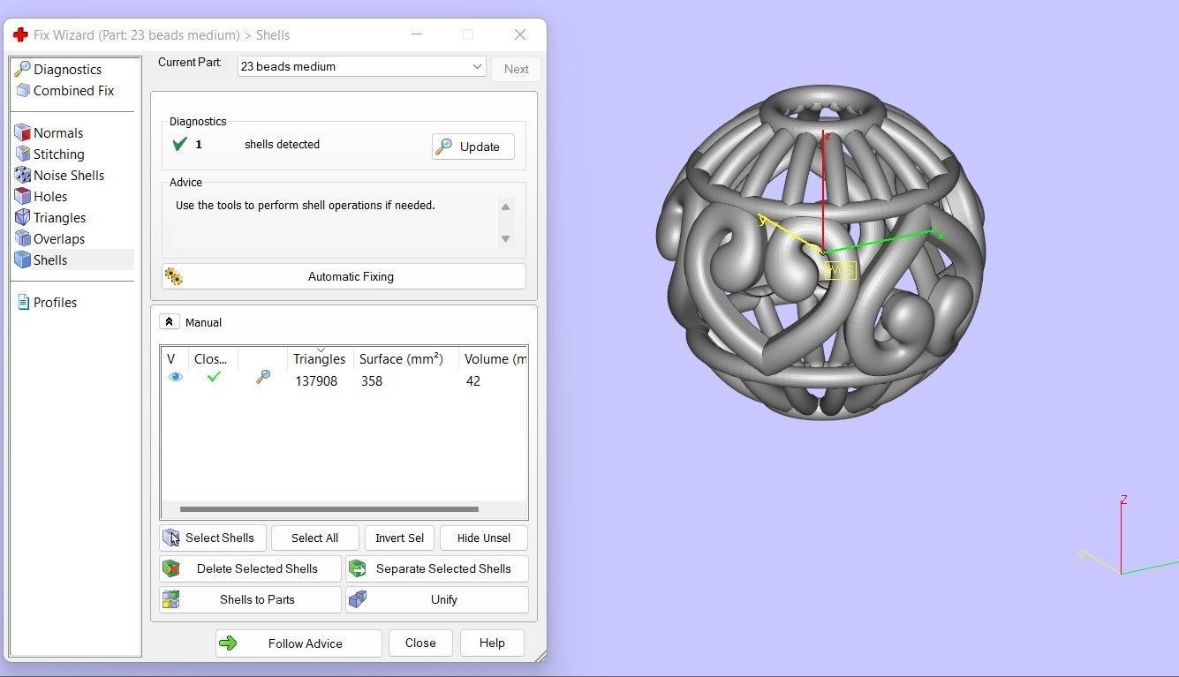Click the V column header

(x=171, y=358)
